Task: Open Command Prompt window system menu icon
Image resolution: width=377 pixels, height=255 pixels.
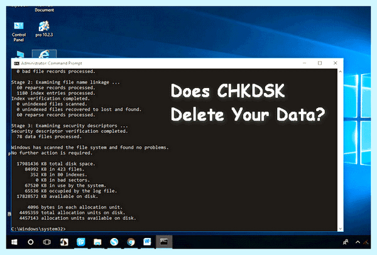Action: click(16, 63)
